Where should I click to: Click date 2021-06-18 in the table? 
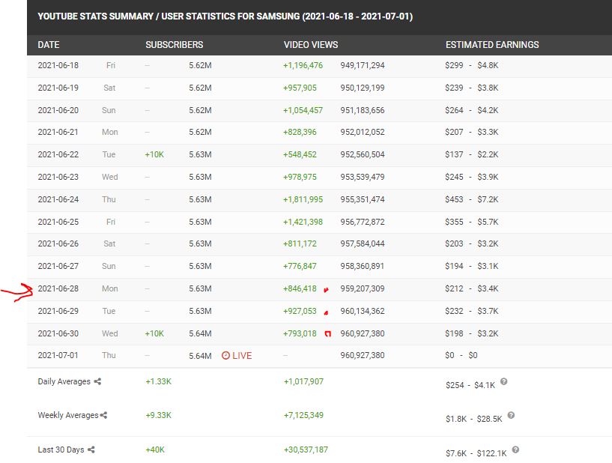click(58, 65)
